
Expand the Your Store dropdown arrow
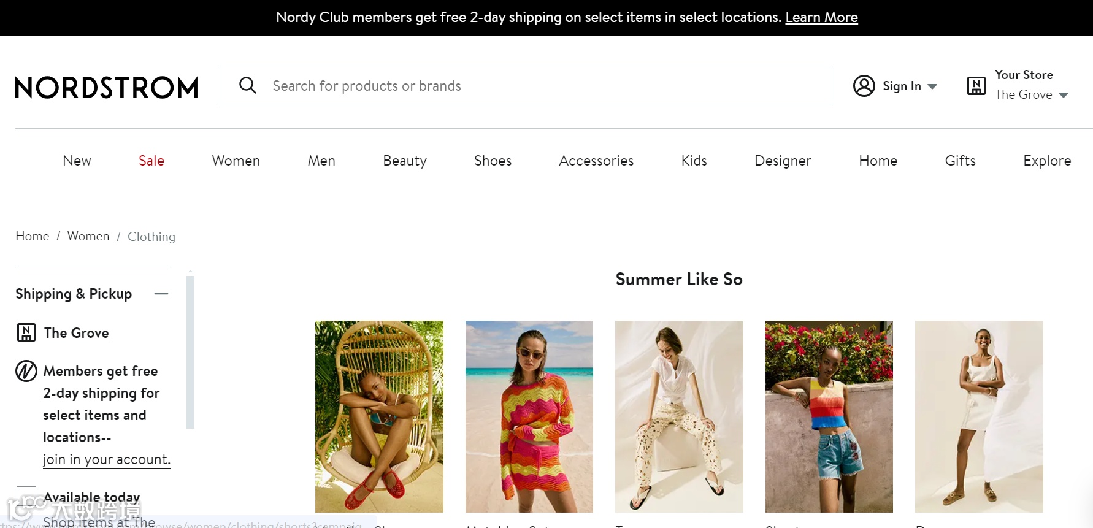coord(1064,95)
